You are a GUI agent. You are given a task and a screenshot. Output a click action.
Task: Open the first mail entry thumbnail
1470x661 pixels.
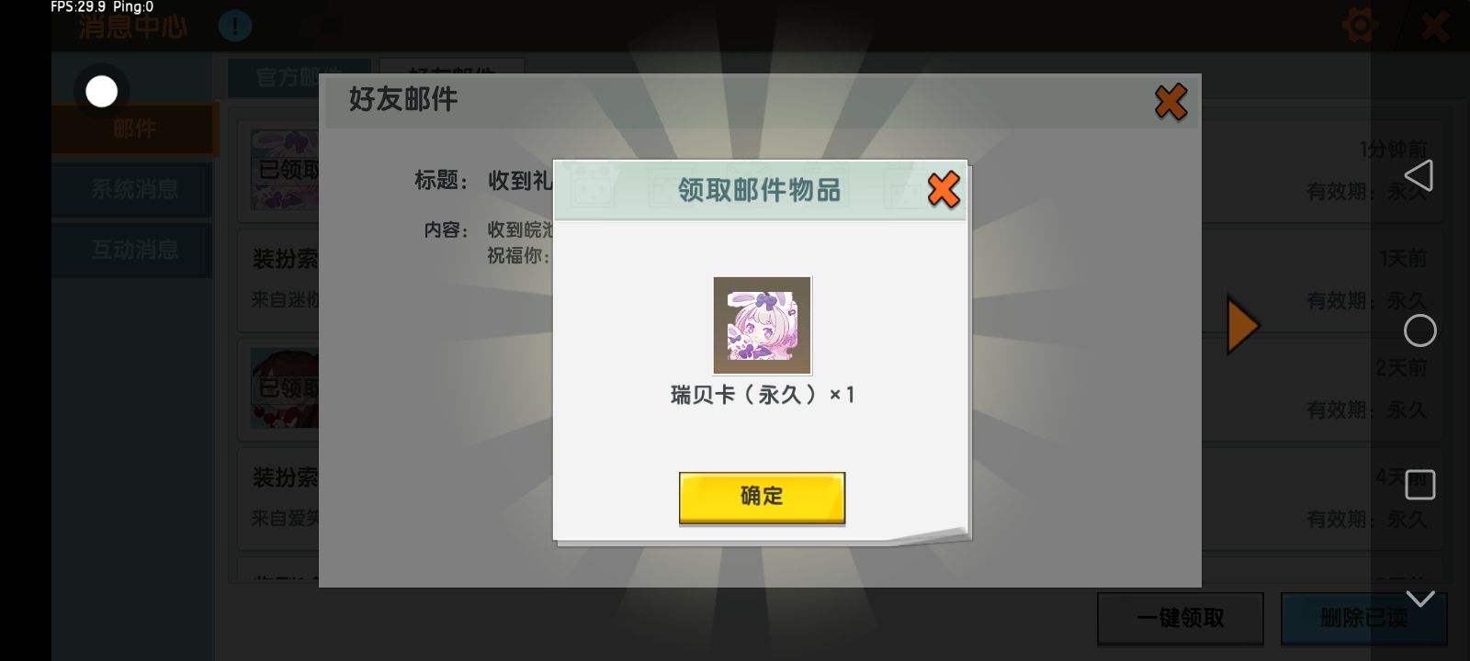coord(285,170)
